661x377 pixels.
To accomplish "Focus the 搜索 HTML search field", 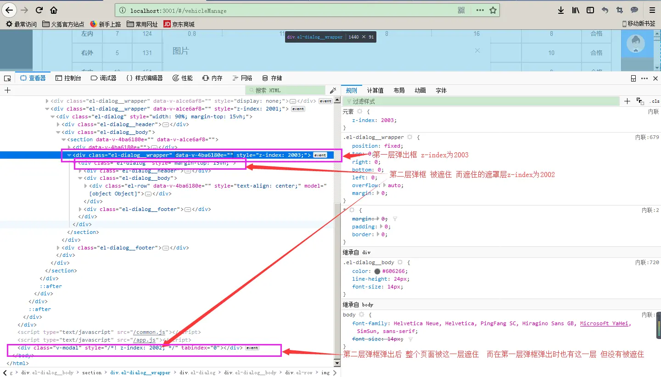I will click(286, 90).
